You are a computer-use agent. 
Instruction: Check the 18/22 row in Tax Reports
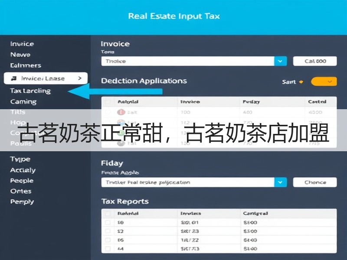coord(108,240)
